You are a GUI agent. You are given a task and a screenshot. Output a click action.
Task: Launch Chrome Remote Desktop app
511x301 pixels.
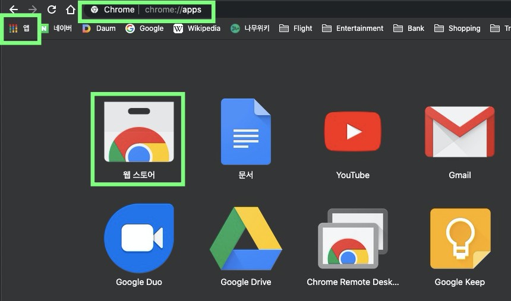click(x=352, y=239)
